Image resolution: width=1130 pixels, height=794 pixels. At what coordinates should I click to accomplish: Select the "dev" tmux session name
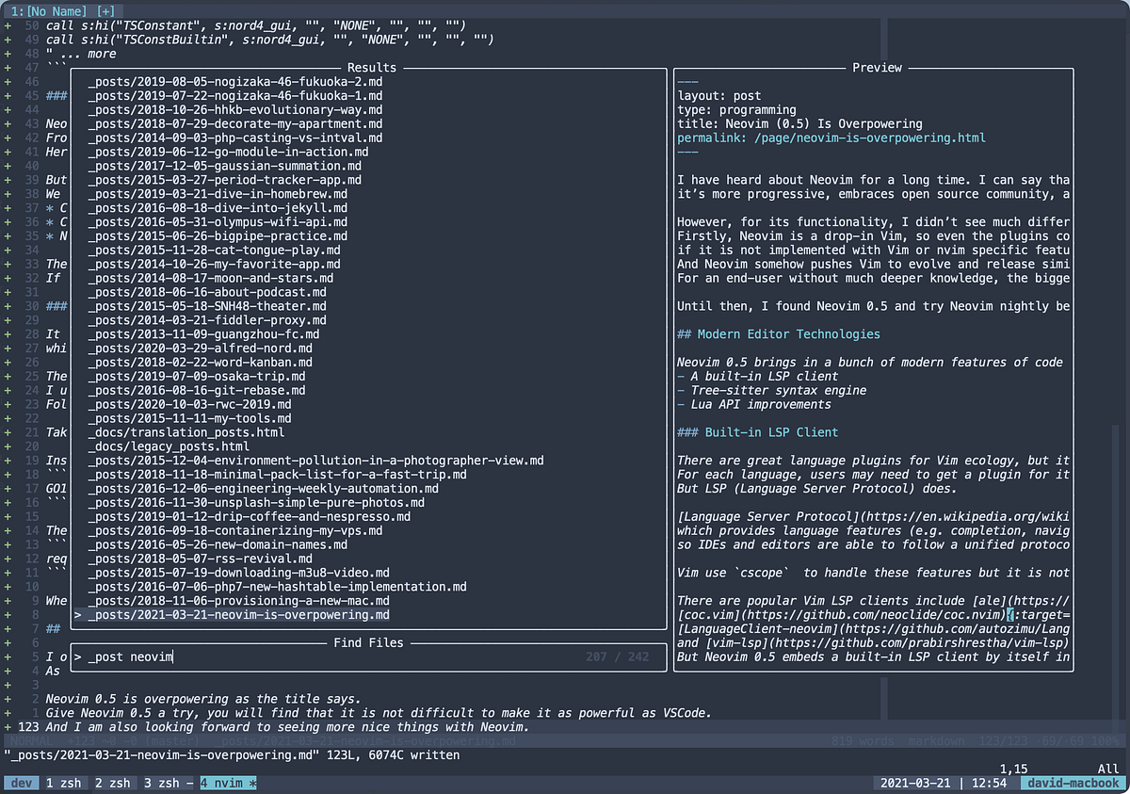(21, 782)
